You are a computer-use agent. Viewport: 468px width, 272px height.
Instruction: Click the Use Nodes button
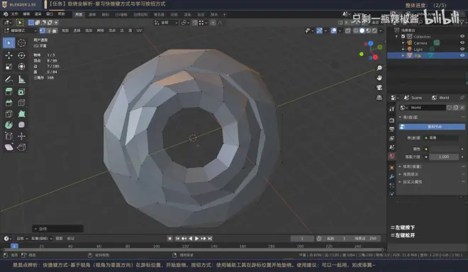pyautogui.click(x=432, y=127)
